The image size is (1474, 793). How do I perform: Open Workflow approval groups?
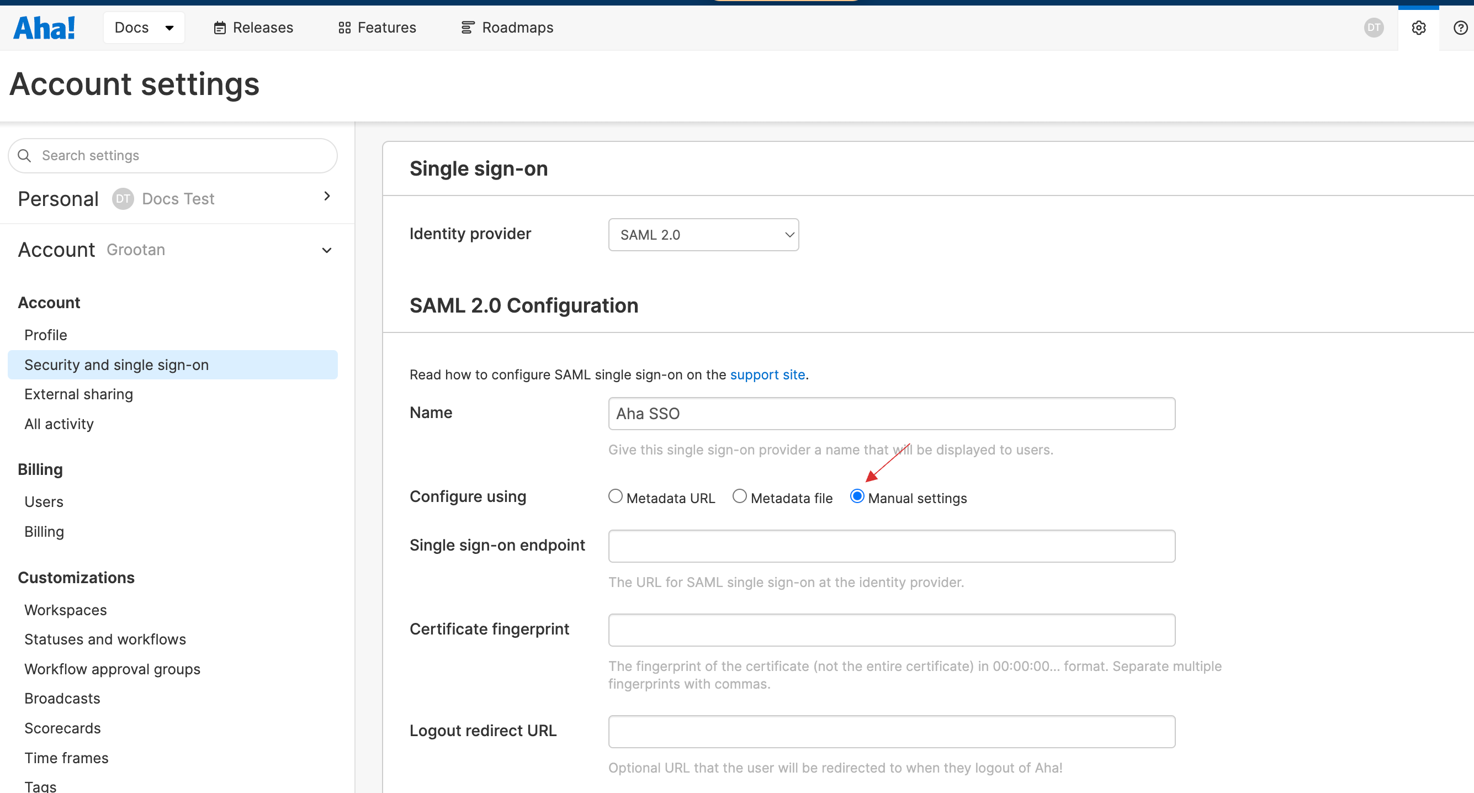(112, 669)
